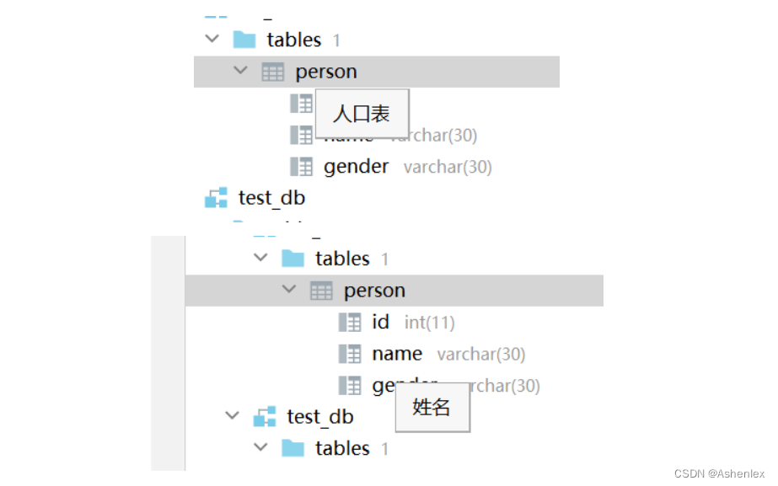The height and width of the screenshot is (486, 778).
Task: Click the column icon beside name varchar(30)
Action: pos(350,354)
